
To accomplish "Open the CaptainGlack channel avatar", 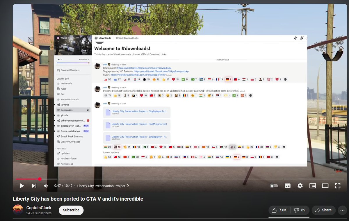I will click(18, 210).
